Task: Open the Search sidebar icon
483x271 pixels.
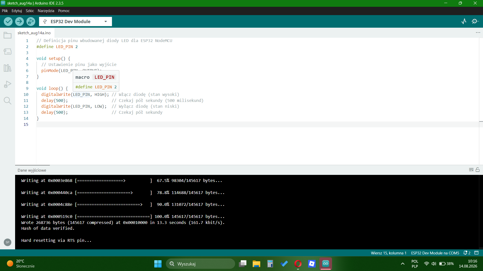Action: [x=8, y=101]
